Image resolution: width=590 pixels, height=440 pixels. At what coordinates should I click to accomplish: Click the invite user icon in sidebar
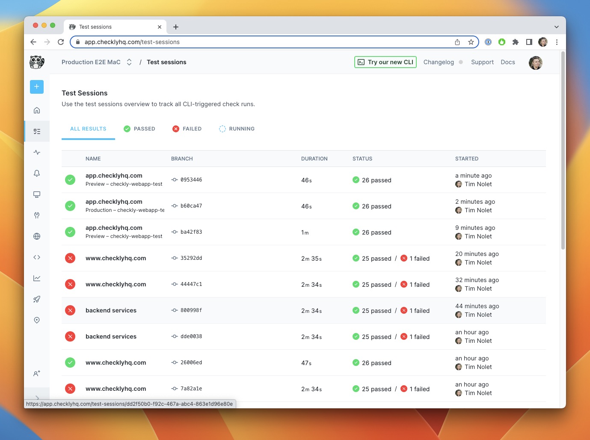point(37,373)
